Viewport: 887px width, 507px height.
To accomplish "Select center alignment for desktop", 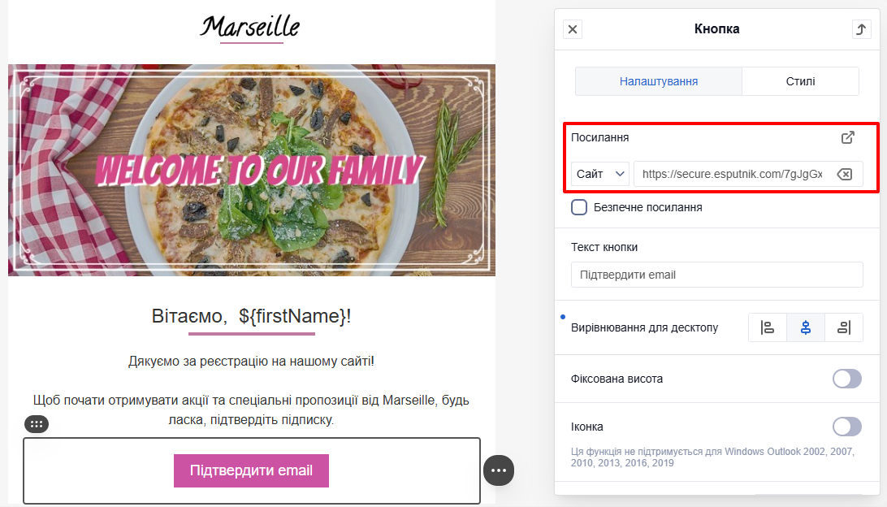I will pos(805,327).
